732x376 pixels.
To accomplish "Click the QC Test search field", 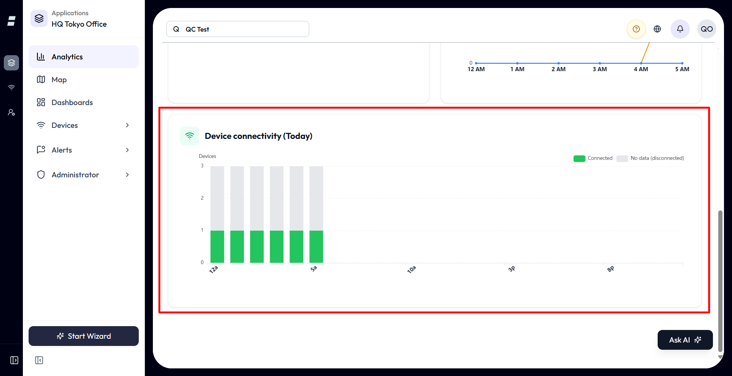I will [x=238, y=29].
